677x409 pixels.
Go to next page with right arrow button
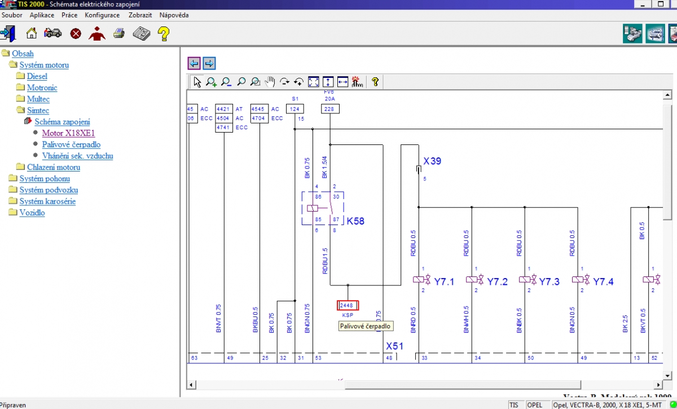point(209,63)
